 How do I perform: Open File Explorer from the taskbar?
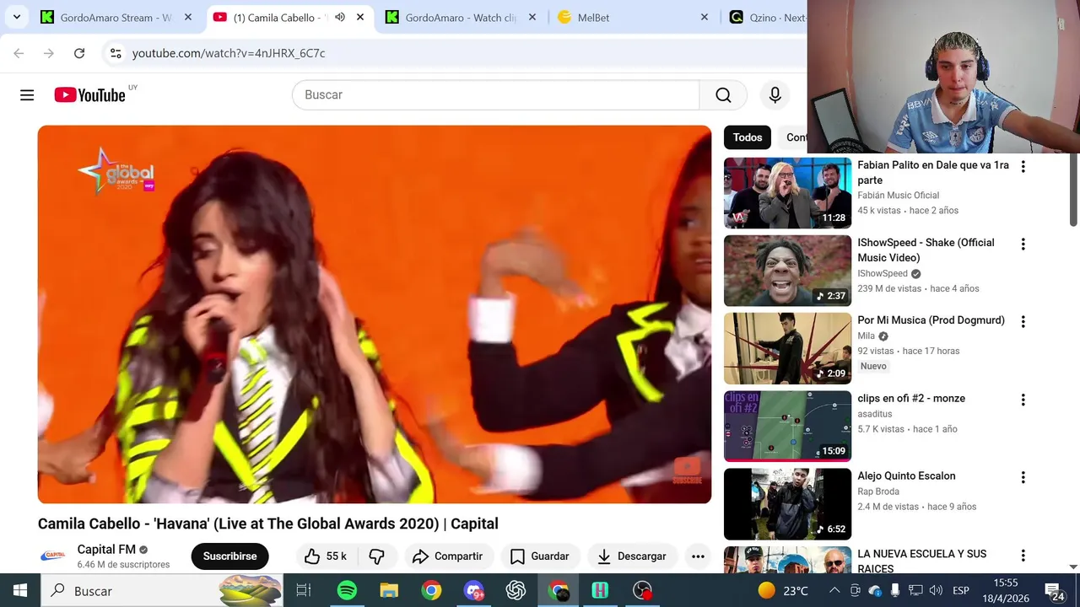pos(389,590)
